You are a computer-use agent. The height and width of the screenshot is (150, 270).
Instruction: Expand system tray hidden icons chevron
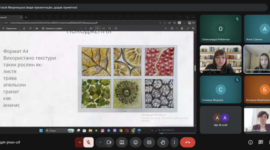tap(152, 130)
